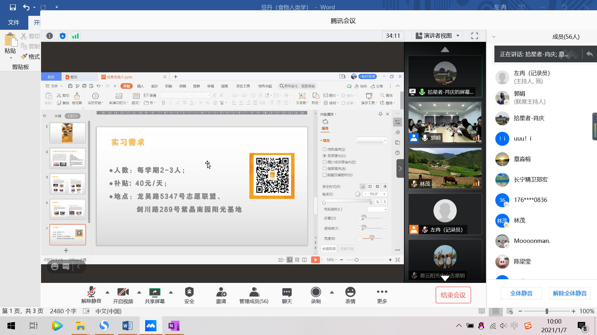Open the 聊天 chat panel
The image size is (597, 335).
(287, 292)
